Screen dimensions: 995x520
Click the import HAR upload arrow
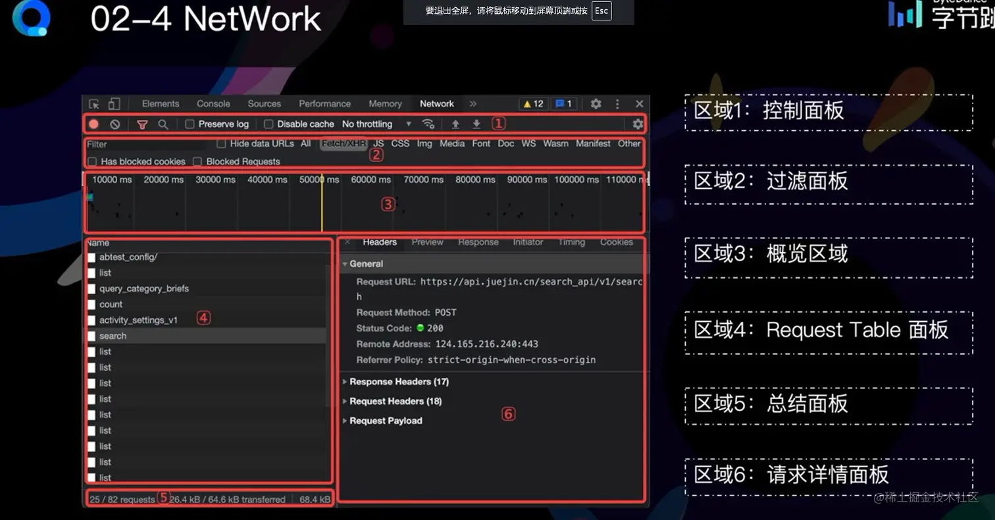point(455,124)
